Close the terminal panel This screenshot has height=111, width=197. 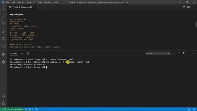[x=193, y=53]
